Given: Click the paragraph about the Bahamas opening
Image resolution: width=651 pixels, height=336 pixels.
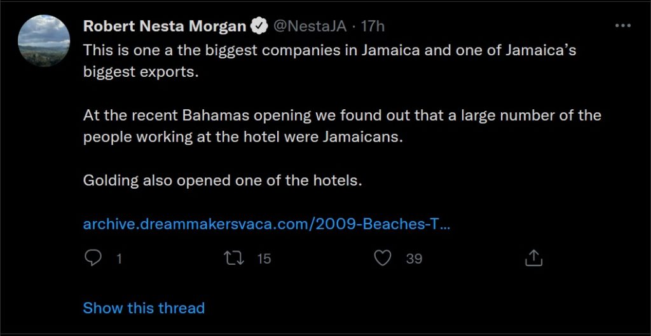Looking at the screenshot, I should pos(342,116).
